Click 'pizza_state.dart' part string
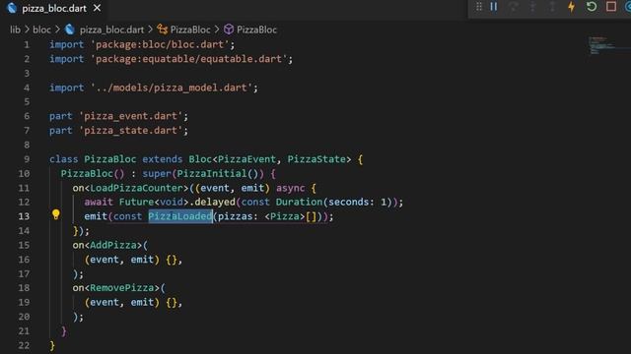This screenshot has height=354, width=631. point(130,131)
